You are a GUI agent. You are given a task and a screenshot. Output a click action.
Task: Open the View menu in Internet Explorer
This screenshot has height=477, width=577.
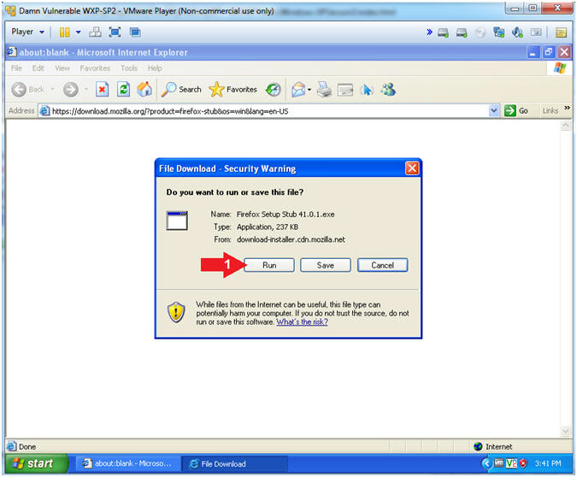click(62, 68)
